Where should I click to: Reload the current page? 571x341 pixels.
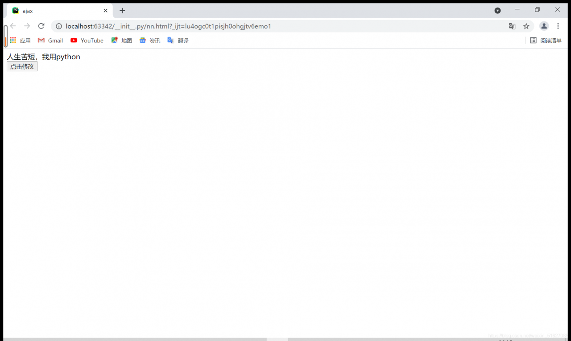(41, 26)
